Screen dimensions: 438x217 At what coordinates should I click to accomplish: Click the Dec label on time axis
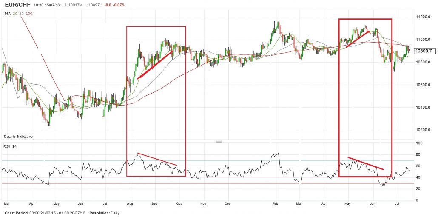tap(228, 204)
